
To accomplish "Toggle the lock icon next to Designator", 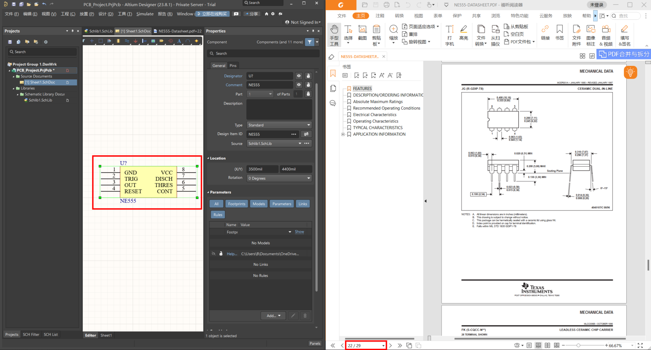I will pyautogui.click(x=308, y=76).
